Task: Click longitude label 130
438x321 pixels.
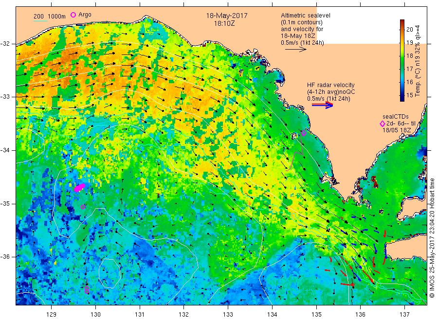Action: point(95,314)
